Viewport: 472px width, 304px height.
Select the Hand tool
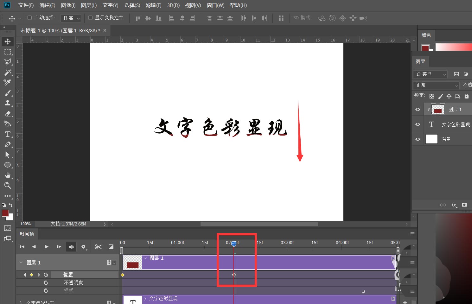[8, 175]
